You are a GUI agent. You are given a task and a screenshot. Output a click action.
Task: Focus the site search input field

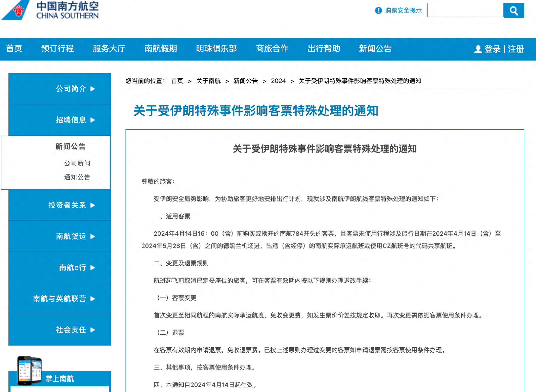point(465,10)
